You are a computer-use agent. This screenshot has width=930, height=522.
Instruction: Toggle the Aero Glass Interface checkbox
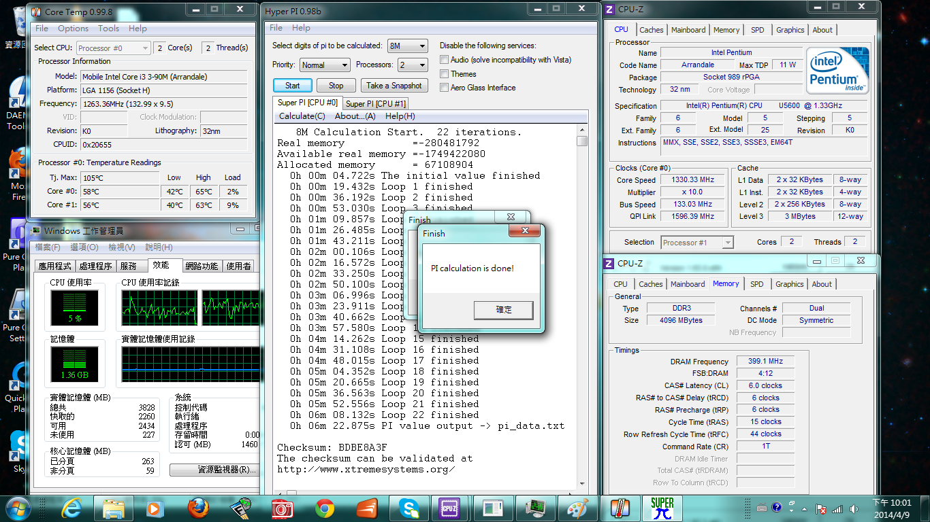click(x=445, y=88)
